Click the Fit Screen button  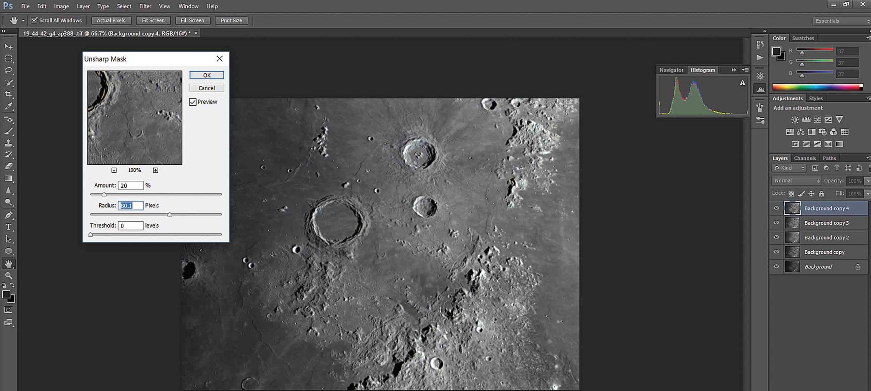click(x=153, y=20)
